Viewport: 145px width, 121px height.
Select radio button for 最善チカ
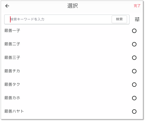coord(134,71)
